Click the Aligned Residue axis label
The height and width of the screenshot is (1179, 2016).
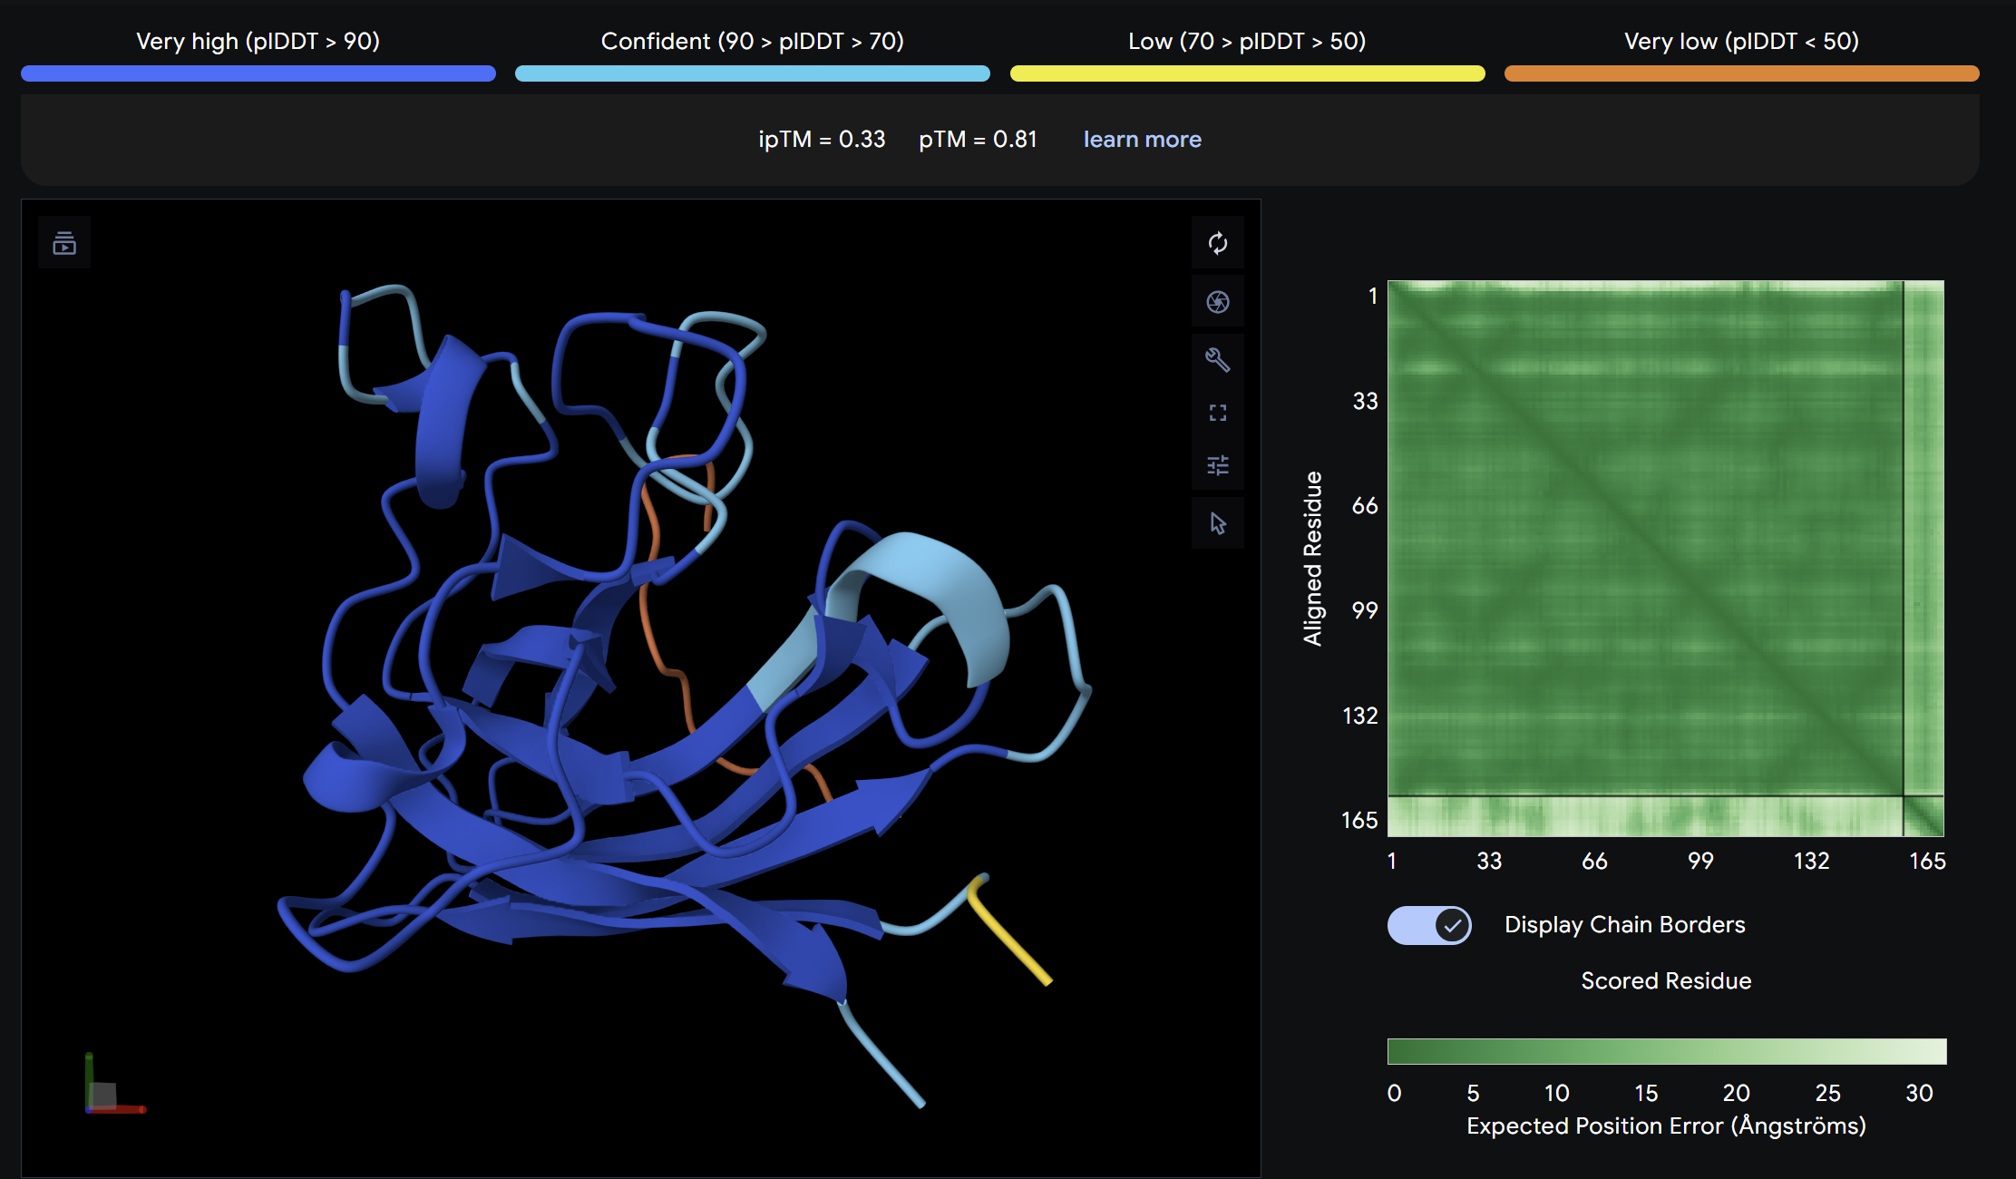coord(1312,558)
